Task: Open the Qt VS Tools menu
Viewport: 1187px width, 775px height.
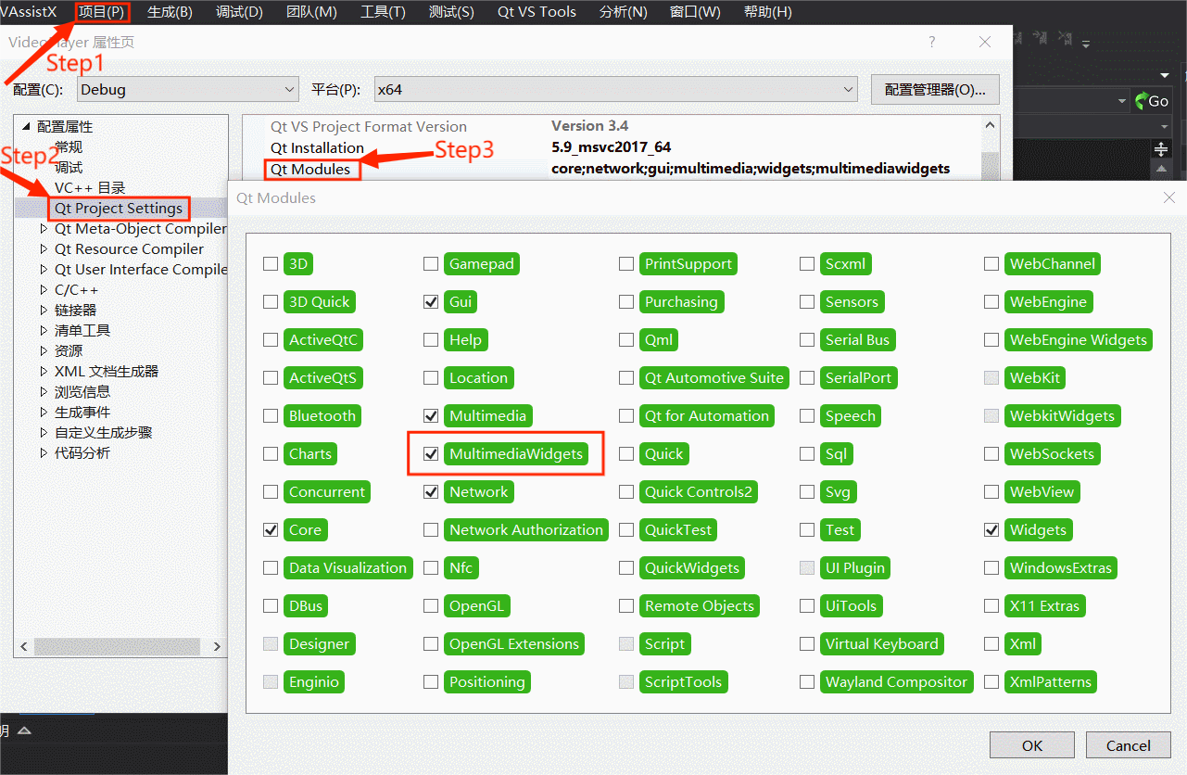Action: pyautogui.click(x=536, y=12)
